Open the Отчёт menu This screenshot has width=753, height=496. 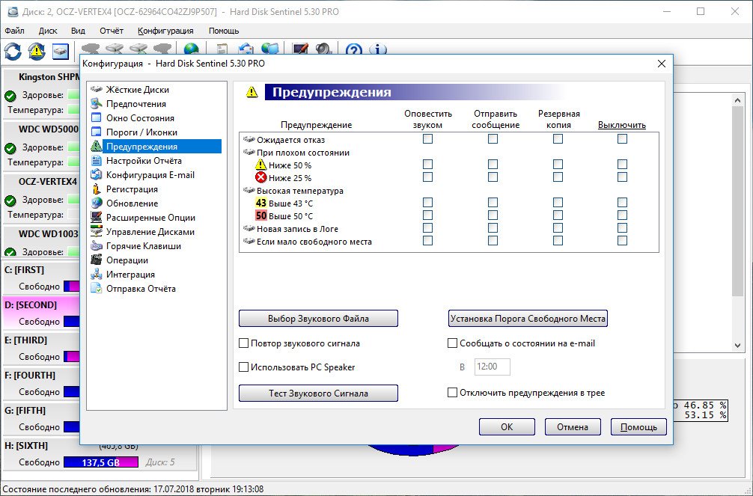(112, 31)
